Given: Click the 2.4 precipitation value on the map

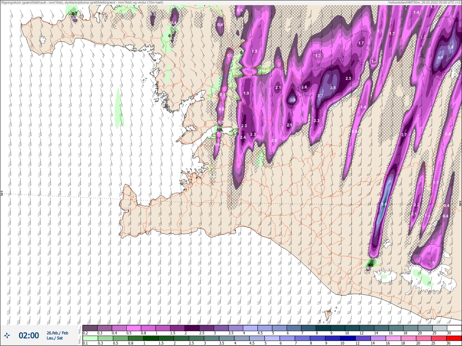Looking at the screenshot, I should 243,137.
